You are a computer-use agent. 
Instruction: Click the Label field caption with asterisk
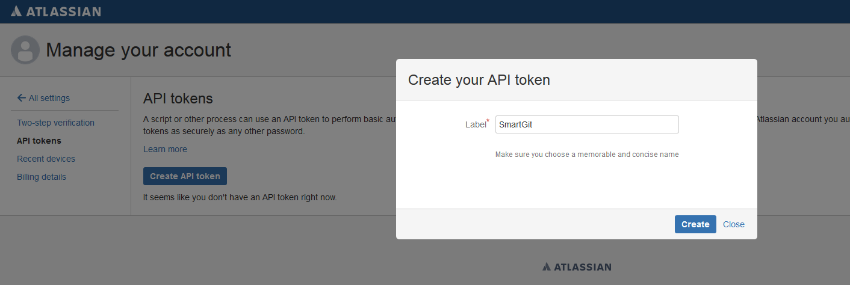coord(477,124)
